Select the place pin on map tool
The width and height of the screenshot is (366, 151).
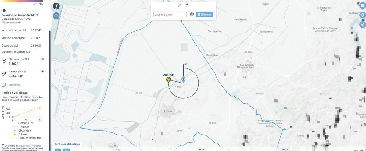pyautogui.click(x=187, y=5)
